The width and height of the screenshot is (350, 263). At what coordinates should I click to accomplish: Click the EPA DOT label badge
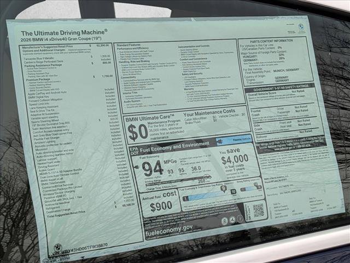tap(135, 151)
